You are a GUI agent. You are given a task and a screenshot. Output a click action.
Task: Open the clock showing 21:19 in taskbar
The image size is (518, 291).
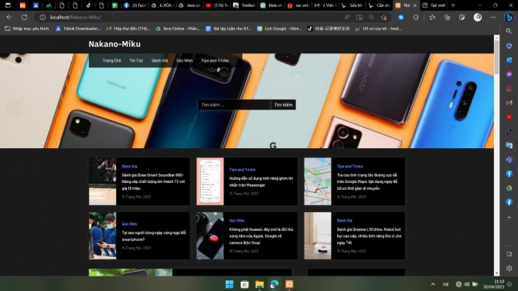pos(493,284)
